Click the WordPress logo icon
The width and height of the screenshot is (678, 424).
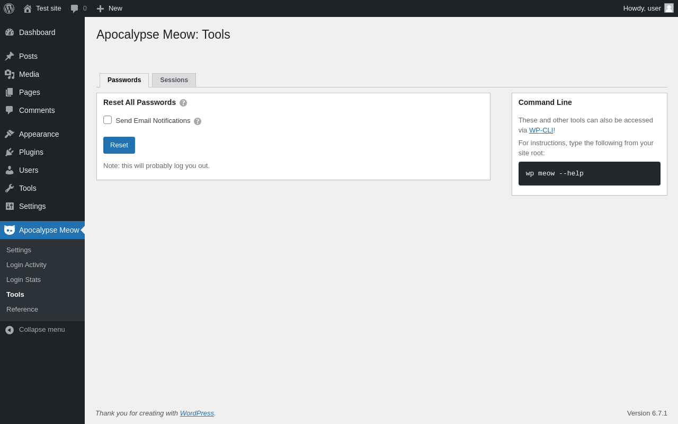[x=9, y=8]
